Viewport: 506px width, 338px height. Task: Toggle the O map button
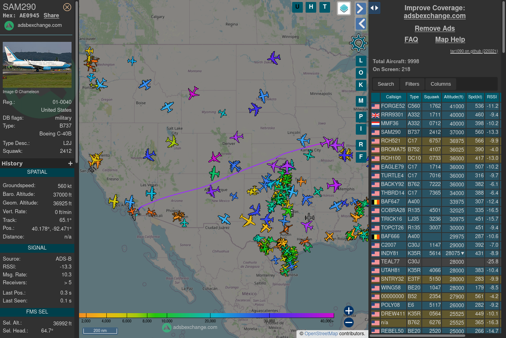click(361, 73)
